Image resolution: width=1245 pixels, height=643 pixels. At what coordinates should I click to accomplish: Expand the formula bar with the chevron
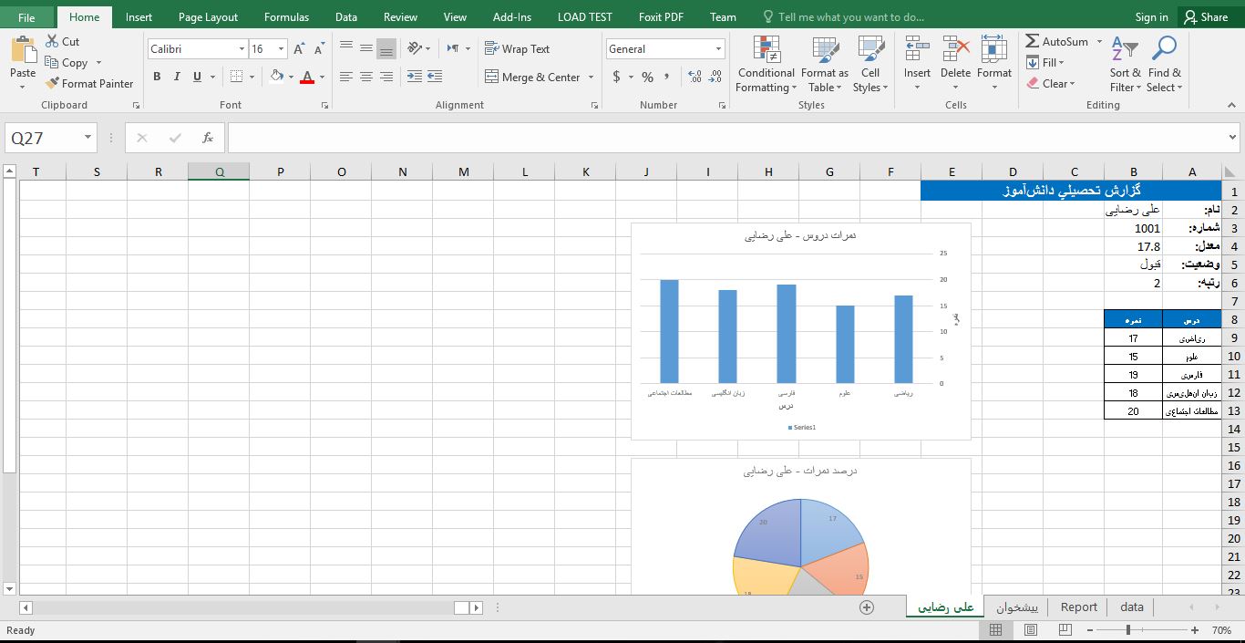tap(1233, 138)
